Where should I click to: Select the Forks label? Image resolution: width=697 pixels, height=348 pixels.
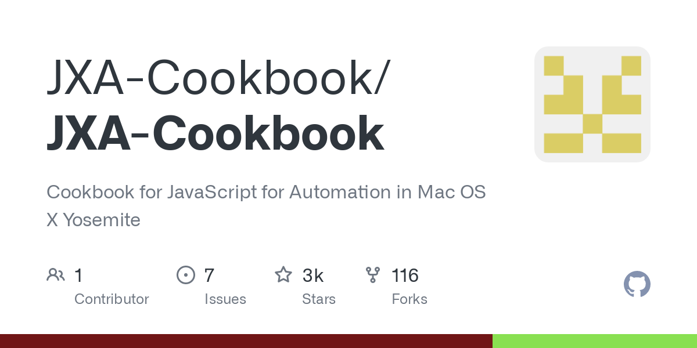pos(409,299)
